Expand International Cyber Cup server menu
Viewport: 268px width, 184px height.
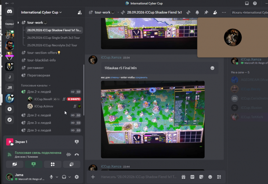tap(41, 13)
